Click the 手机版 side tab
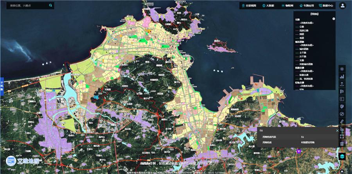 (2, 86)
